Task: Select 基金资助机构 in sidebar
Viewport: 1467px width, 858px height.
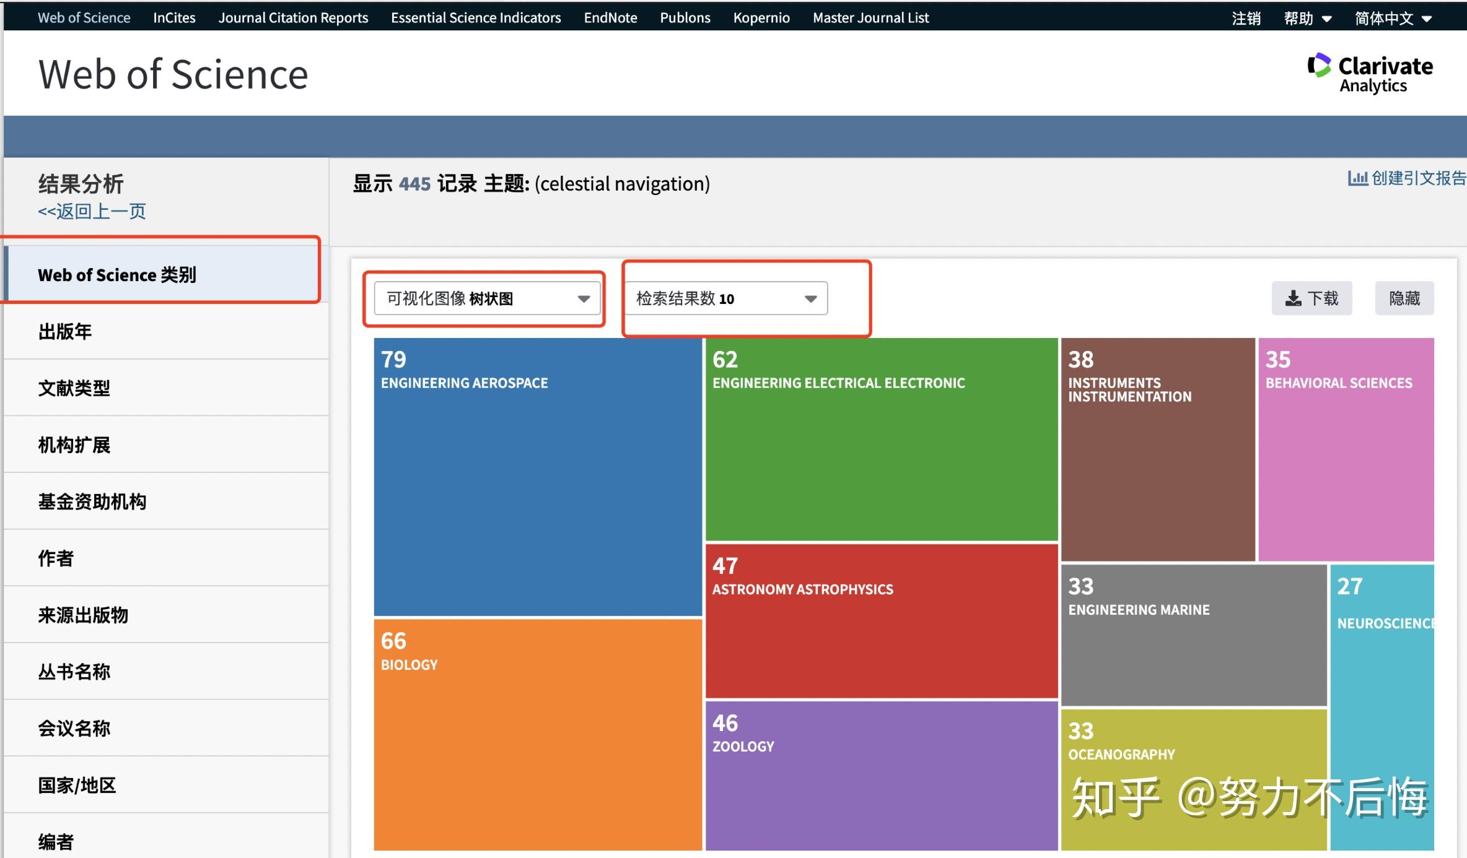Action: (x=166, y=501)
